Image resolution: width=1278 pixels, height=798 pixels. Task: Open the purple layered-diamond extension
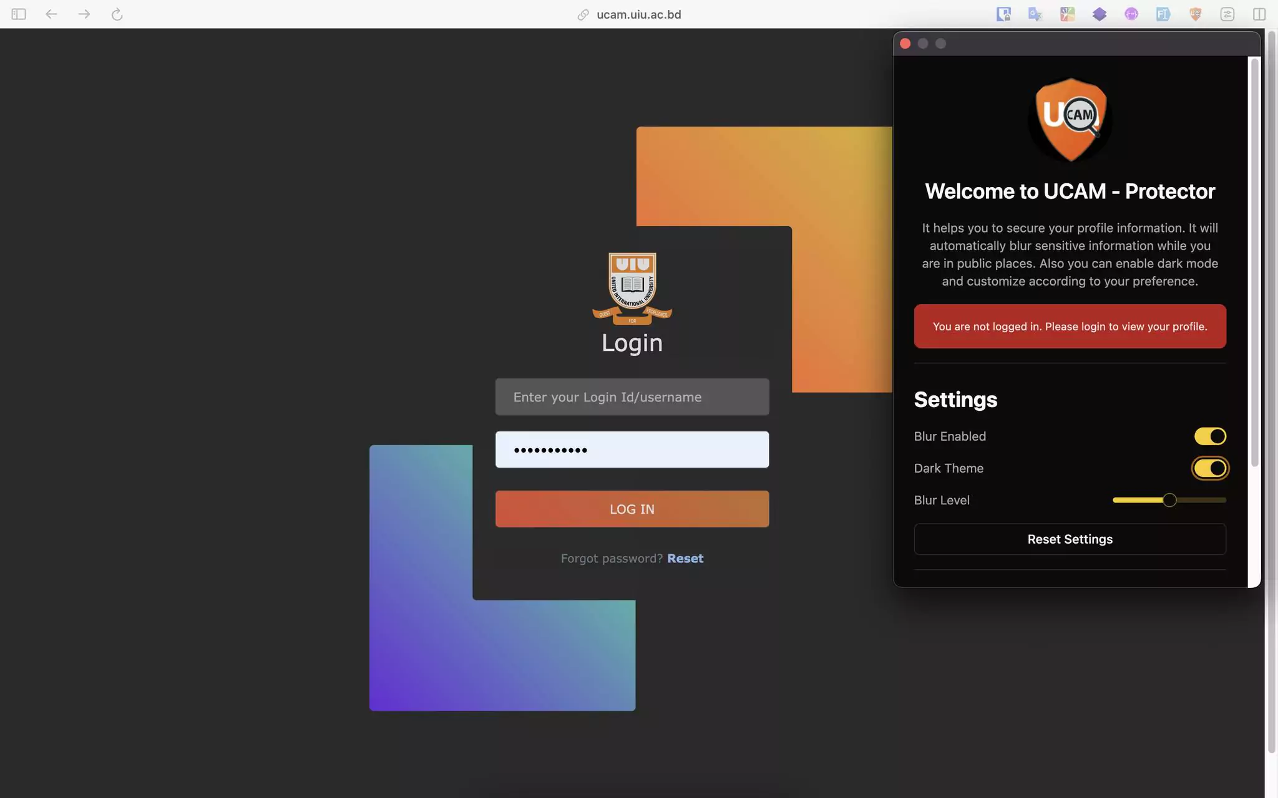coord(1100,14)
